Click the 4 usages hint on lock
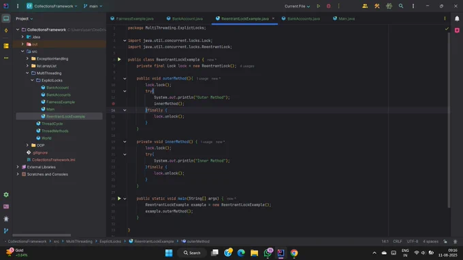463x260 pixels. [247, 67]
